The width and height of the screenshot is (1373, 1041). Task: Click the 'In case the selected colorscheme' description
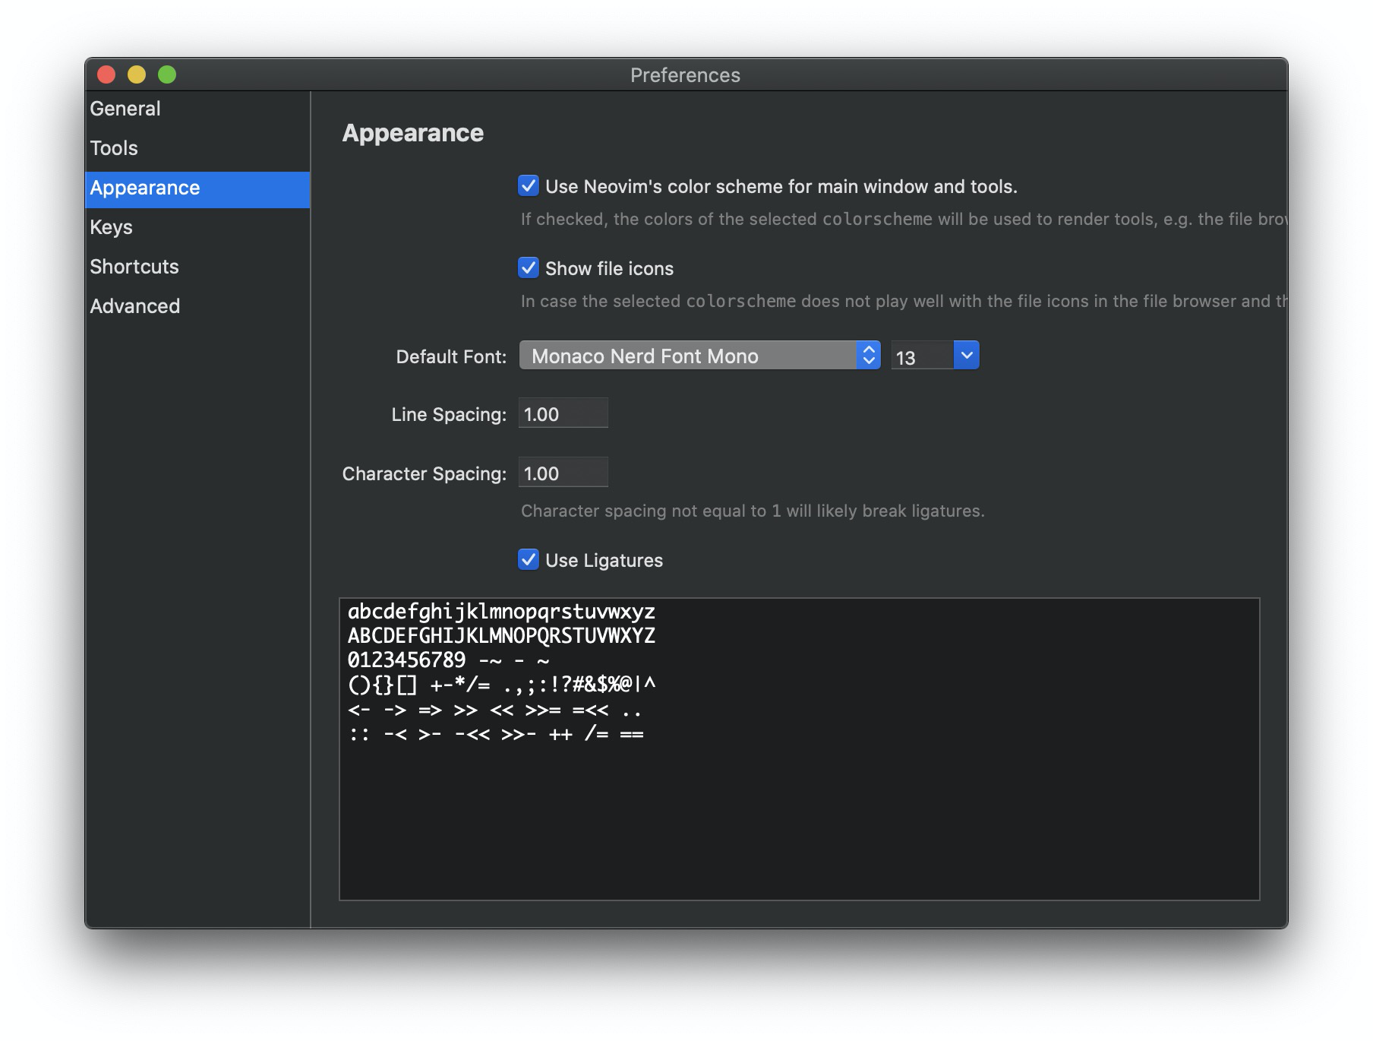(904, 302)
